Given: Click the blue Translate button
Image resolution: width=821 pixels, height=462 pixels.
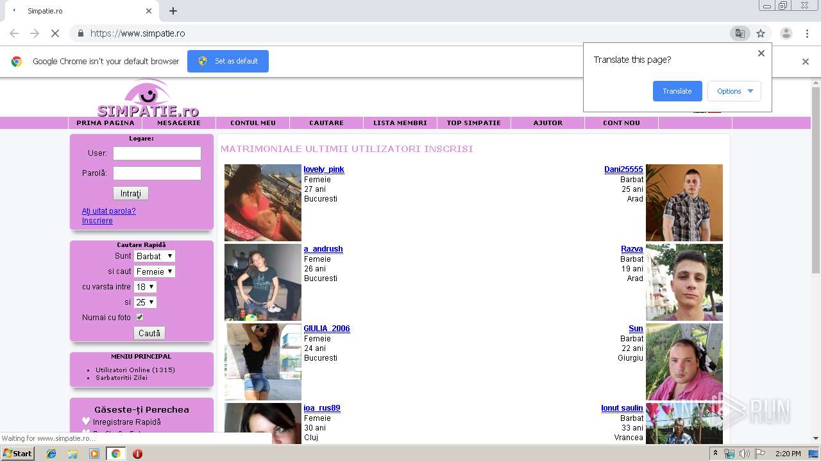Looking at the screenshot, I should (677, 91).
